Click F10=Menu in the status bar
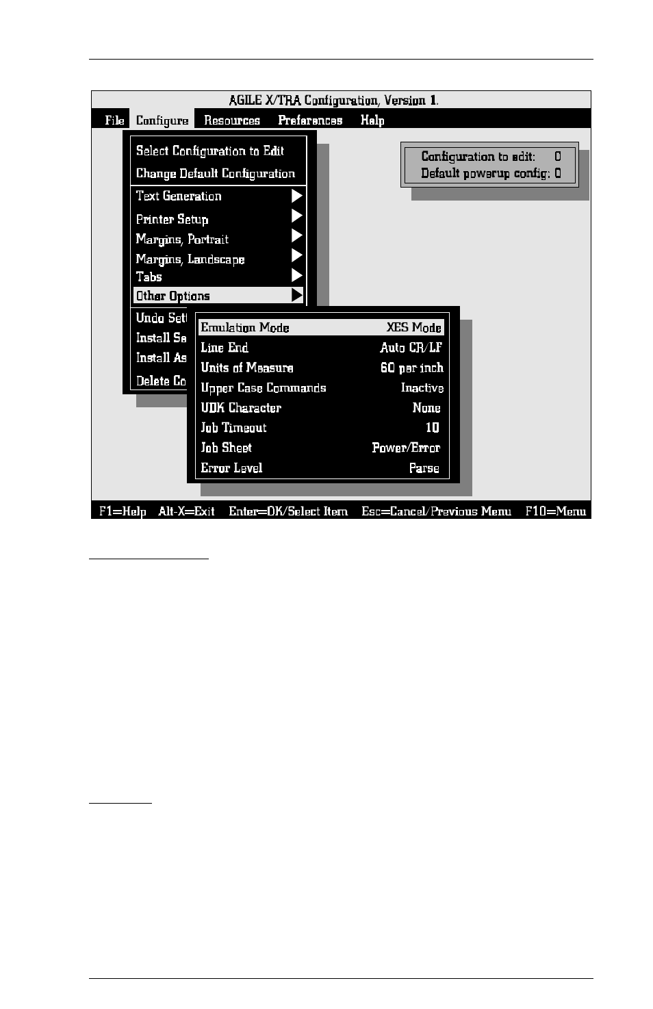653x1009 pixels. (556, 511)
